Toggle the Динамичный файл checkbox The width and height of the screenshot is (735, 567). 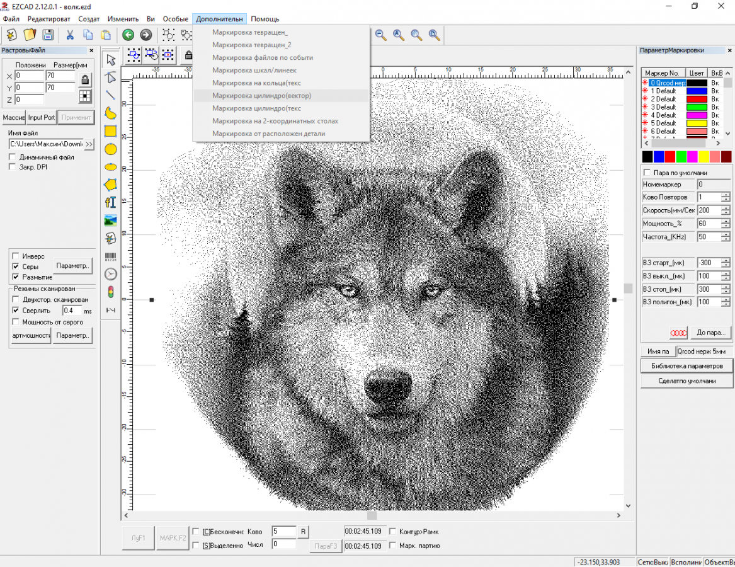(x=12, y=157)
